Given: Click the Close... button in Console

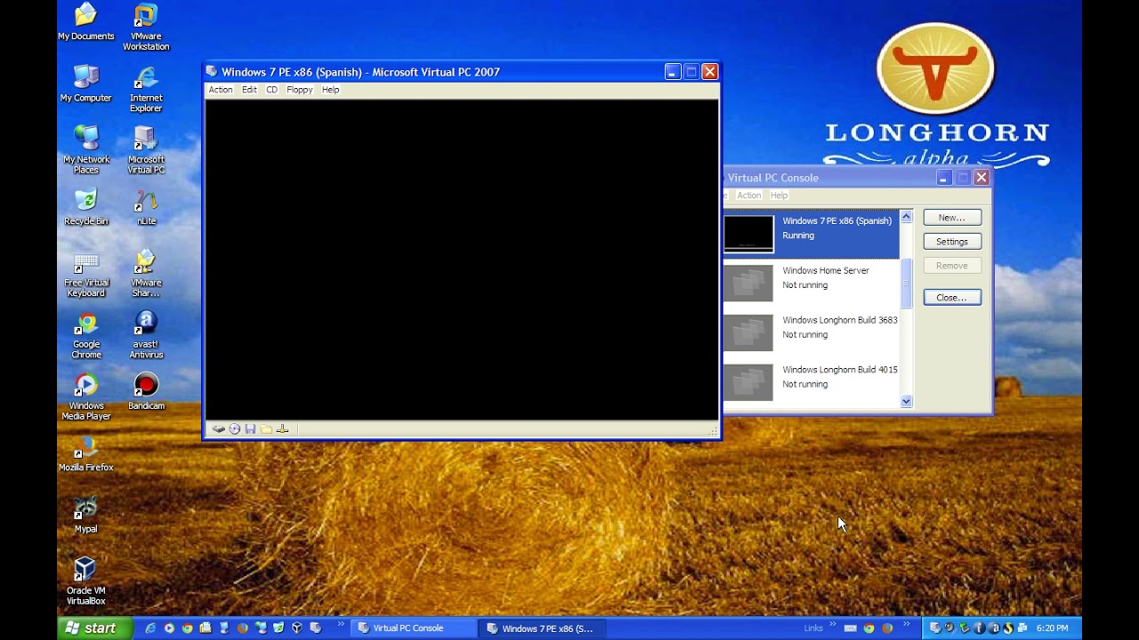Looking at the screenshot, I should tap(951, 298).
